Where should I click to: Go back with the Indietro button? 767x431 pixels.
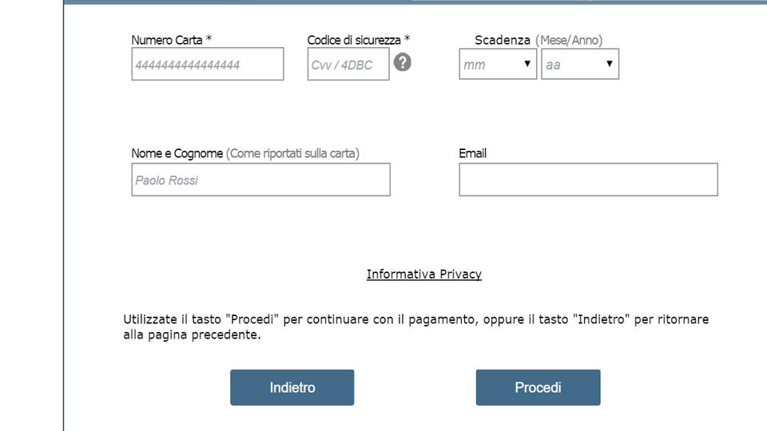[292, 388]
